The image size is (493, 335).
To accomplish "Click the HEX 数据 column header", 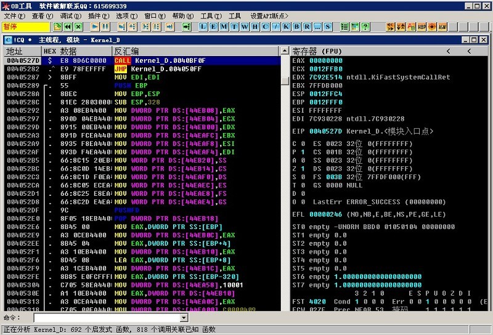I will pyautogui.click(x=76, y=51).
